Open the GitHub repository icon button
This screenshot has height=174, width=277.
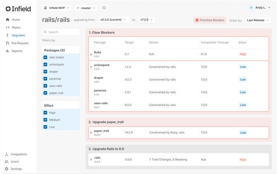[x=104, y=8]
